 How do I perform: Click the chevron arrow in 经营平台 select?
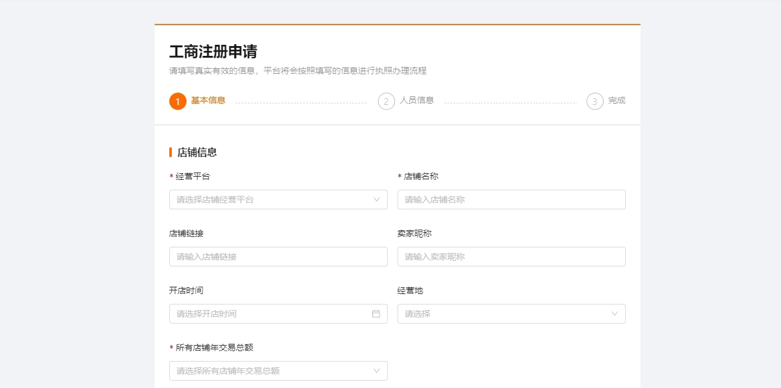(377, 200)
